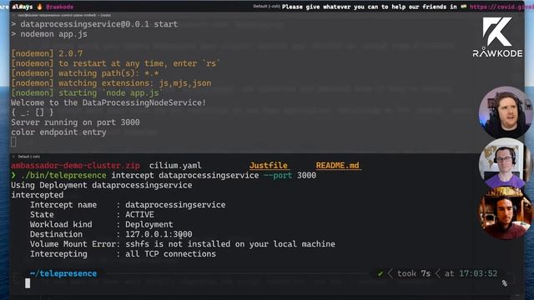This screenshot has height=300, width=534.
Task: Open the covid donation link in the banner
Action: [x=501, y=7]
